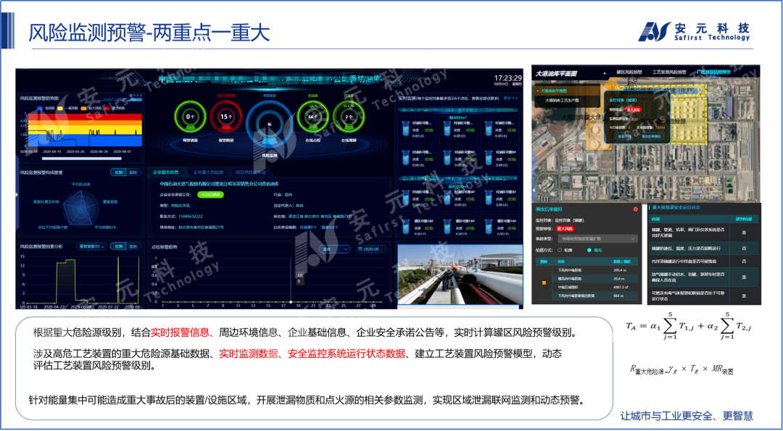Click the highlighted day marker on 点位报警趋势
Screen dimensions: 783x431
pos(291,302)
